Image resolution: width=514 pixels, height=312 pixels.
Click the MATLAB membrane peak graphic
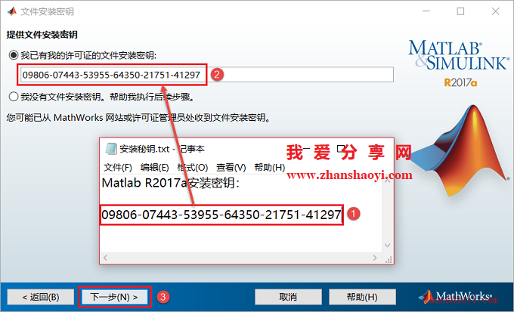coord(460,150)
